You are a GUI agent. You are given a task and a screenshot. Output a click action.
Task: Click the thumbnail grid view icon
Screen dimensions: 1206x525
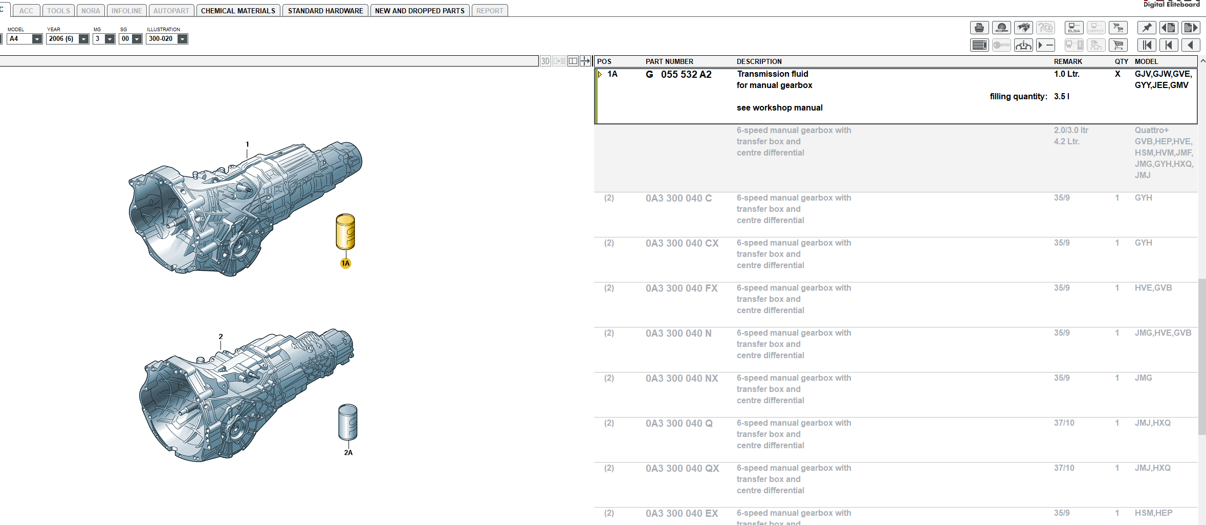(x=559, y=61)
